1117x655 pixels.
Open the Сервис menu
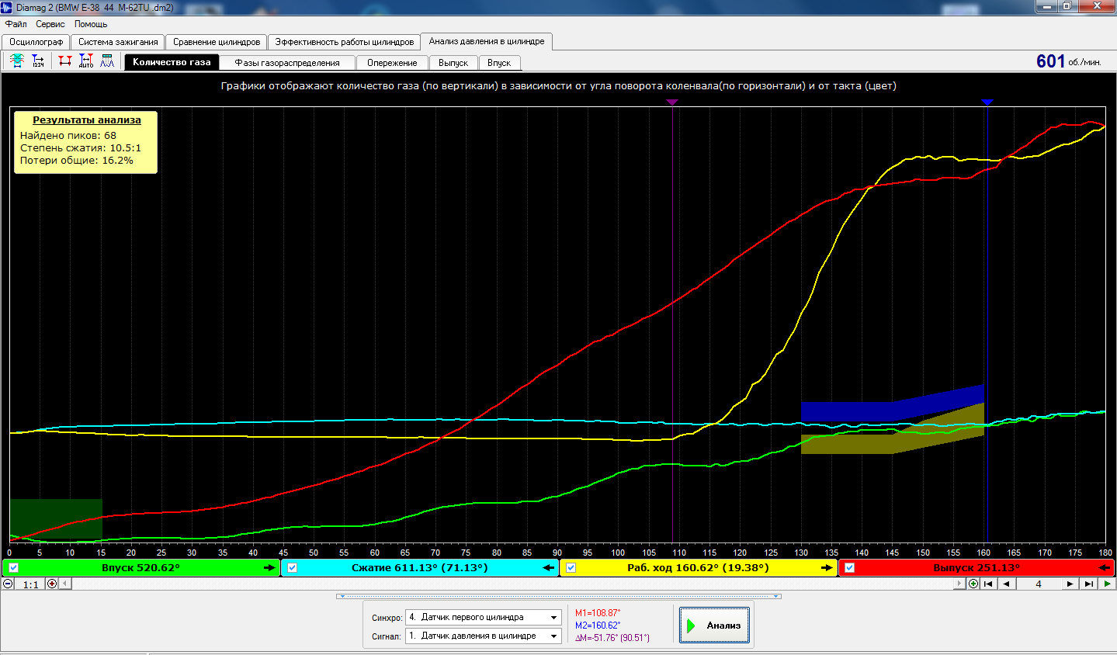click(x=50, y=24)
